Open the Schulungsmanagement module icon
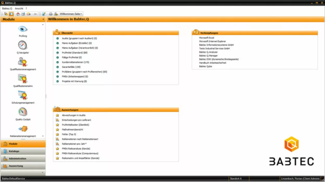This screenshot has height=182, width=325. point(23,95)
